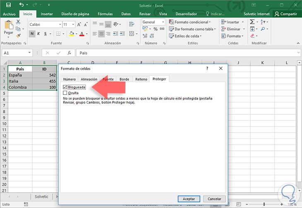Click the wrap text icon

pos(132,24)
